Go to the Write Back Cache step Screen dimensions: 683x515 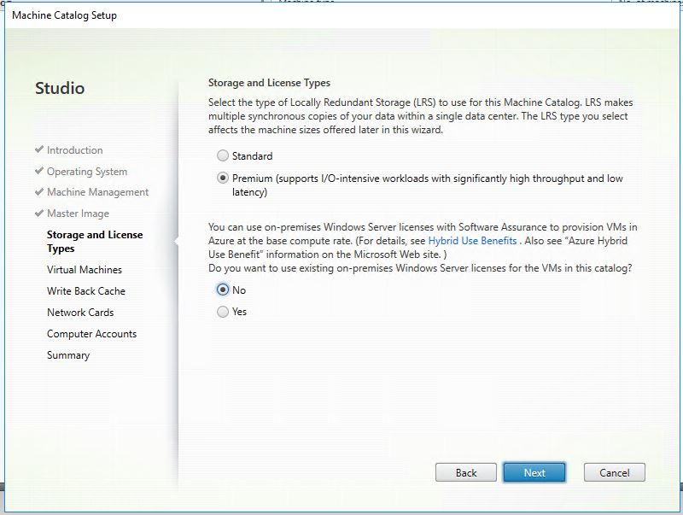(x=86, y=291)
